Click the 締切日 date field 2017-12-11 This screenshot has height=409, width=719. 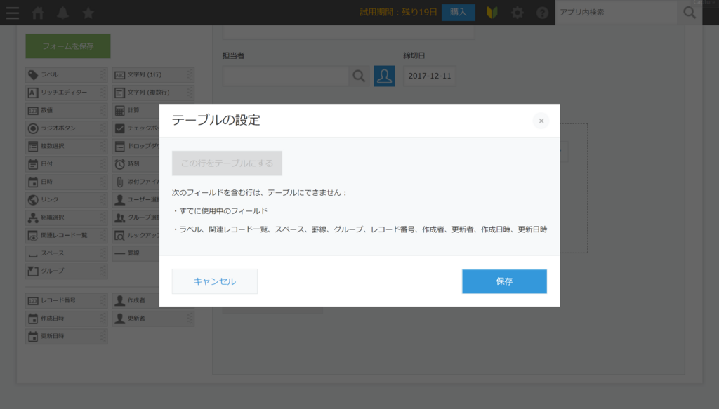(x=430, y=76)
